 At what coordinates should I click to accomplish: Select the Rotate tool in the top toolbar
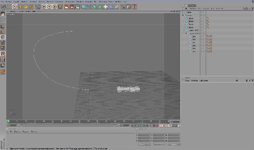[31, 7]
